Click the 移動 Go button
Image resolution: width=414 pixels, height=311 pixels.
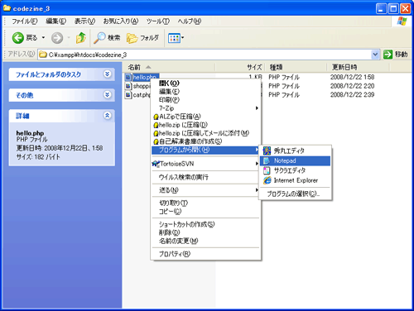(396, 55)
